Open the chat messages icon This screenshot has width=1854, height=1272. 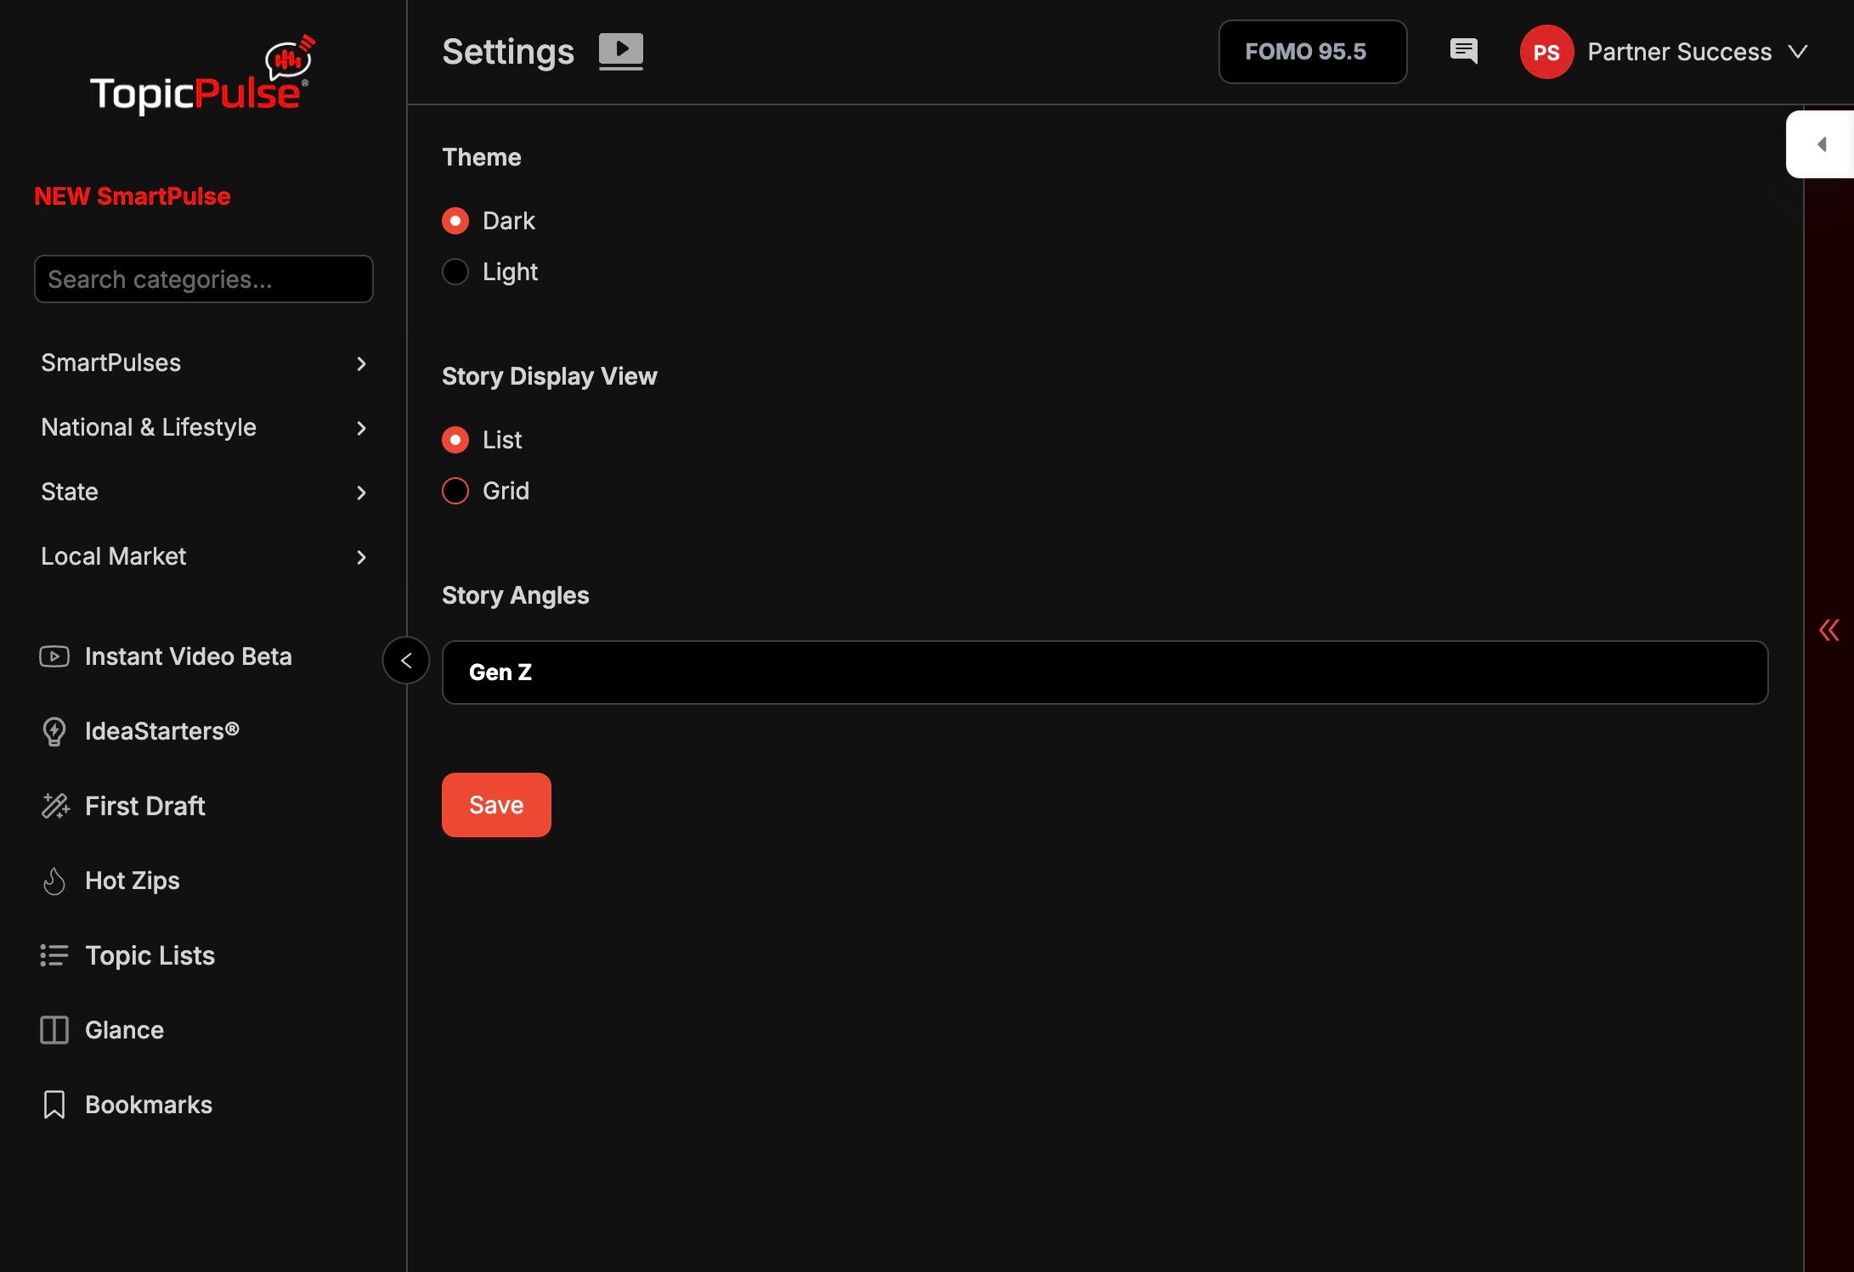1463,51
